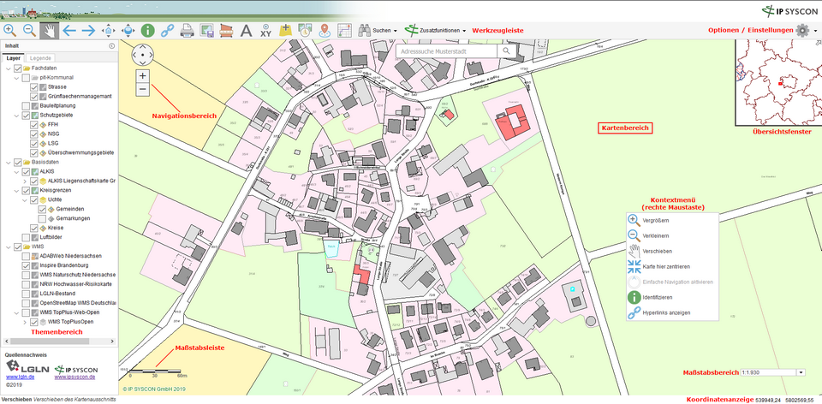The width and height of the screenshot is (822, 404).
Task: Select the XY coordinate tool
Action: [x=266, y=30]
